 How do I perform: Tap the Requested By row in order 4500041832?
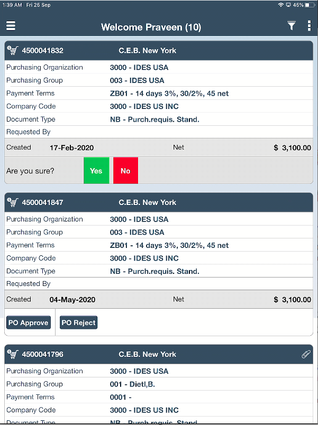[x=159, y=132]
